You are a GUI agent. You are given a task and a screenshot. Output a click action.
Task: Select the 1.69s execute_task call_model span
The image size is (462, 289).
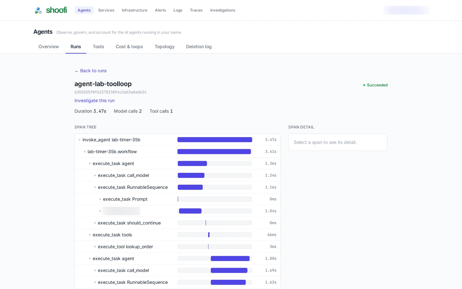point(178,270)
